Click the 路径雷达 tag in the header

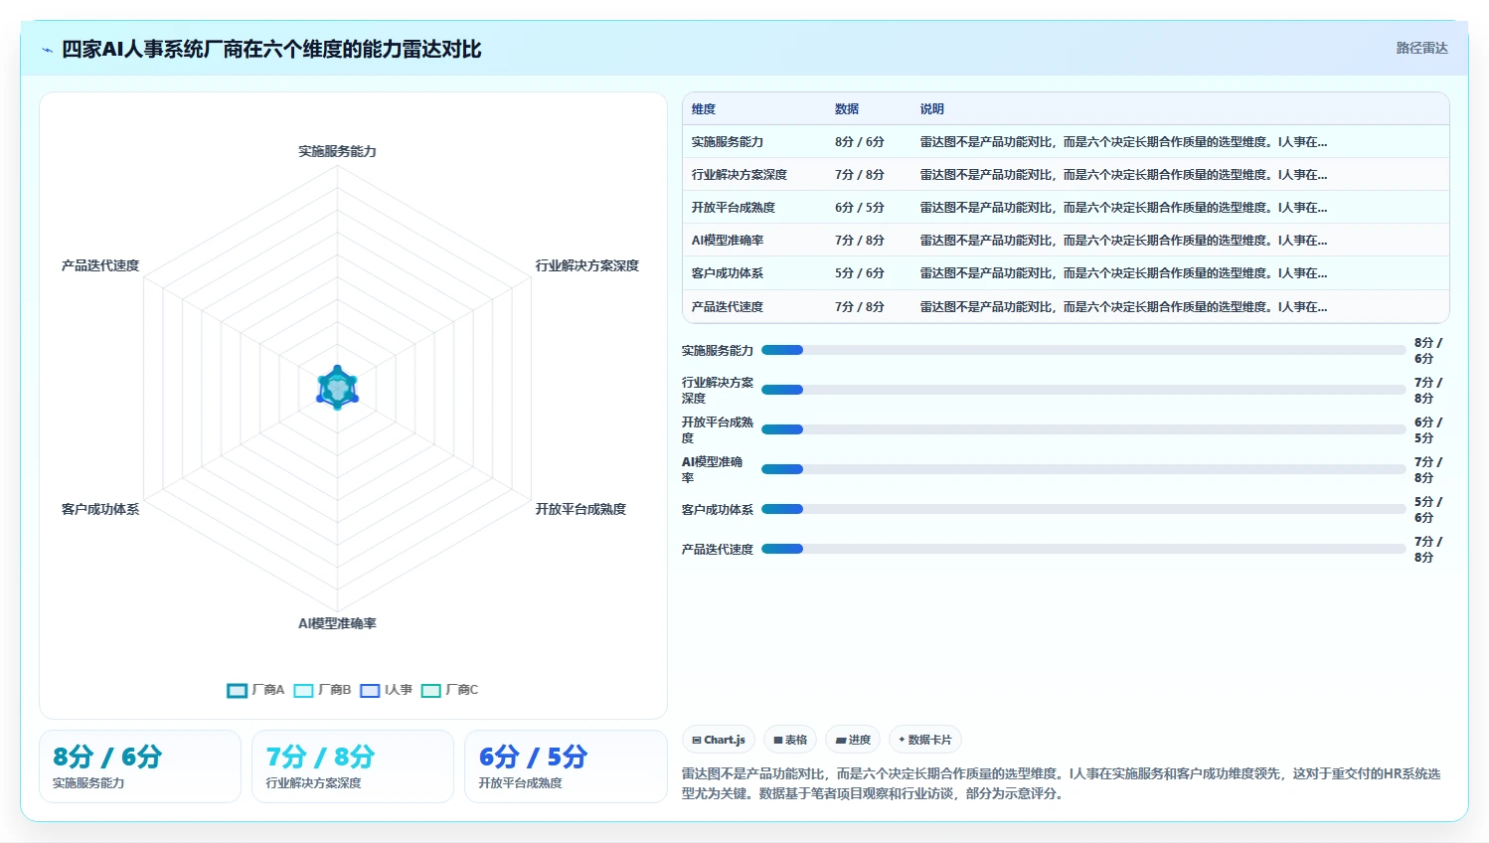coord(1421,48)
